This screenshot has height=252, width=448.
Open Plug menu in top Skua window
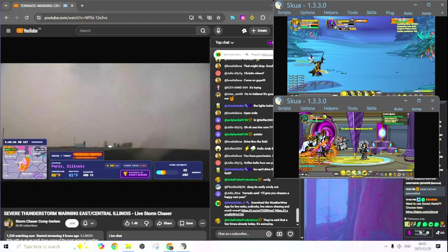(390, 13)
